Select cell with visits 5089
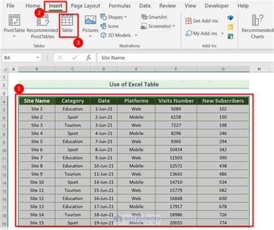The height and width of the screenshot is (230, 274). [176, 109]
